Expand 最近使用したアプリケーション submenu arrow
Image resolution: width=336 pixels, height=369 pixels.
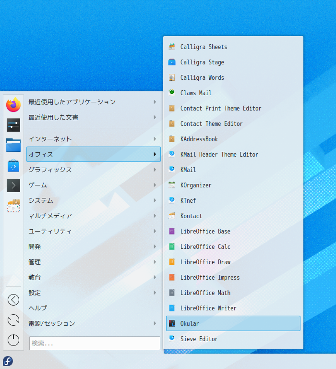(x=155, y=102)
